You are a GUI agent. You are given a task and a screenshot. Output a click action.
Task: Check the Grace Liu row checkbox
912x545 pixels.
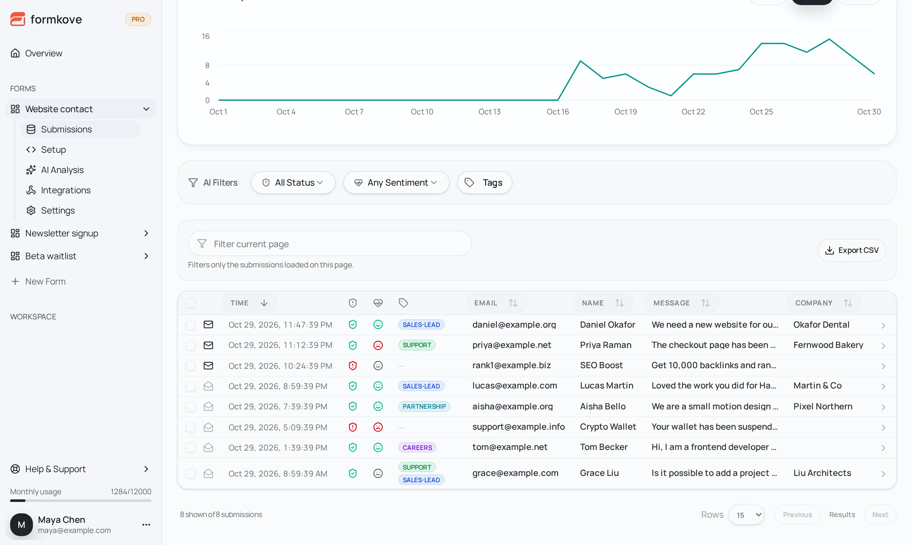(x=190, y=473)
